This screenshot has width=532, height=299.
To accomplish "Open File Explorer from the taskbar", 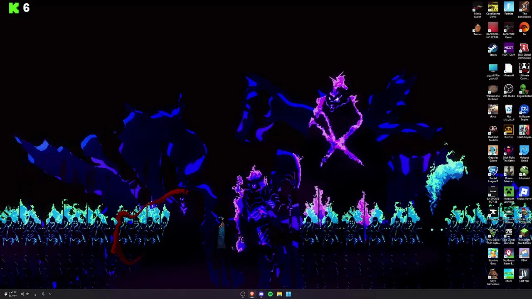I will (279, 294).
